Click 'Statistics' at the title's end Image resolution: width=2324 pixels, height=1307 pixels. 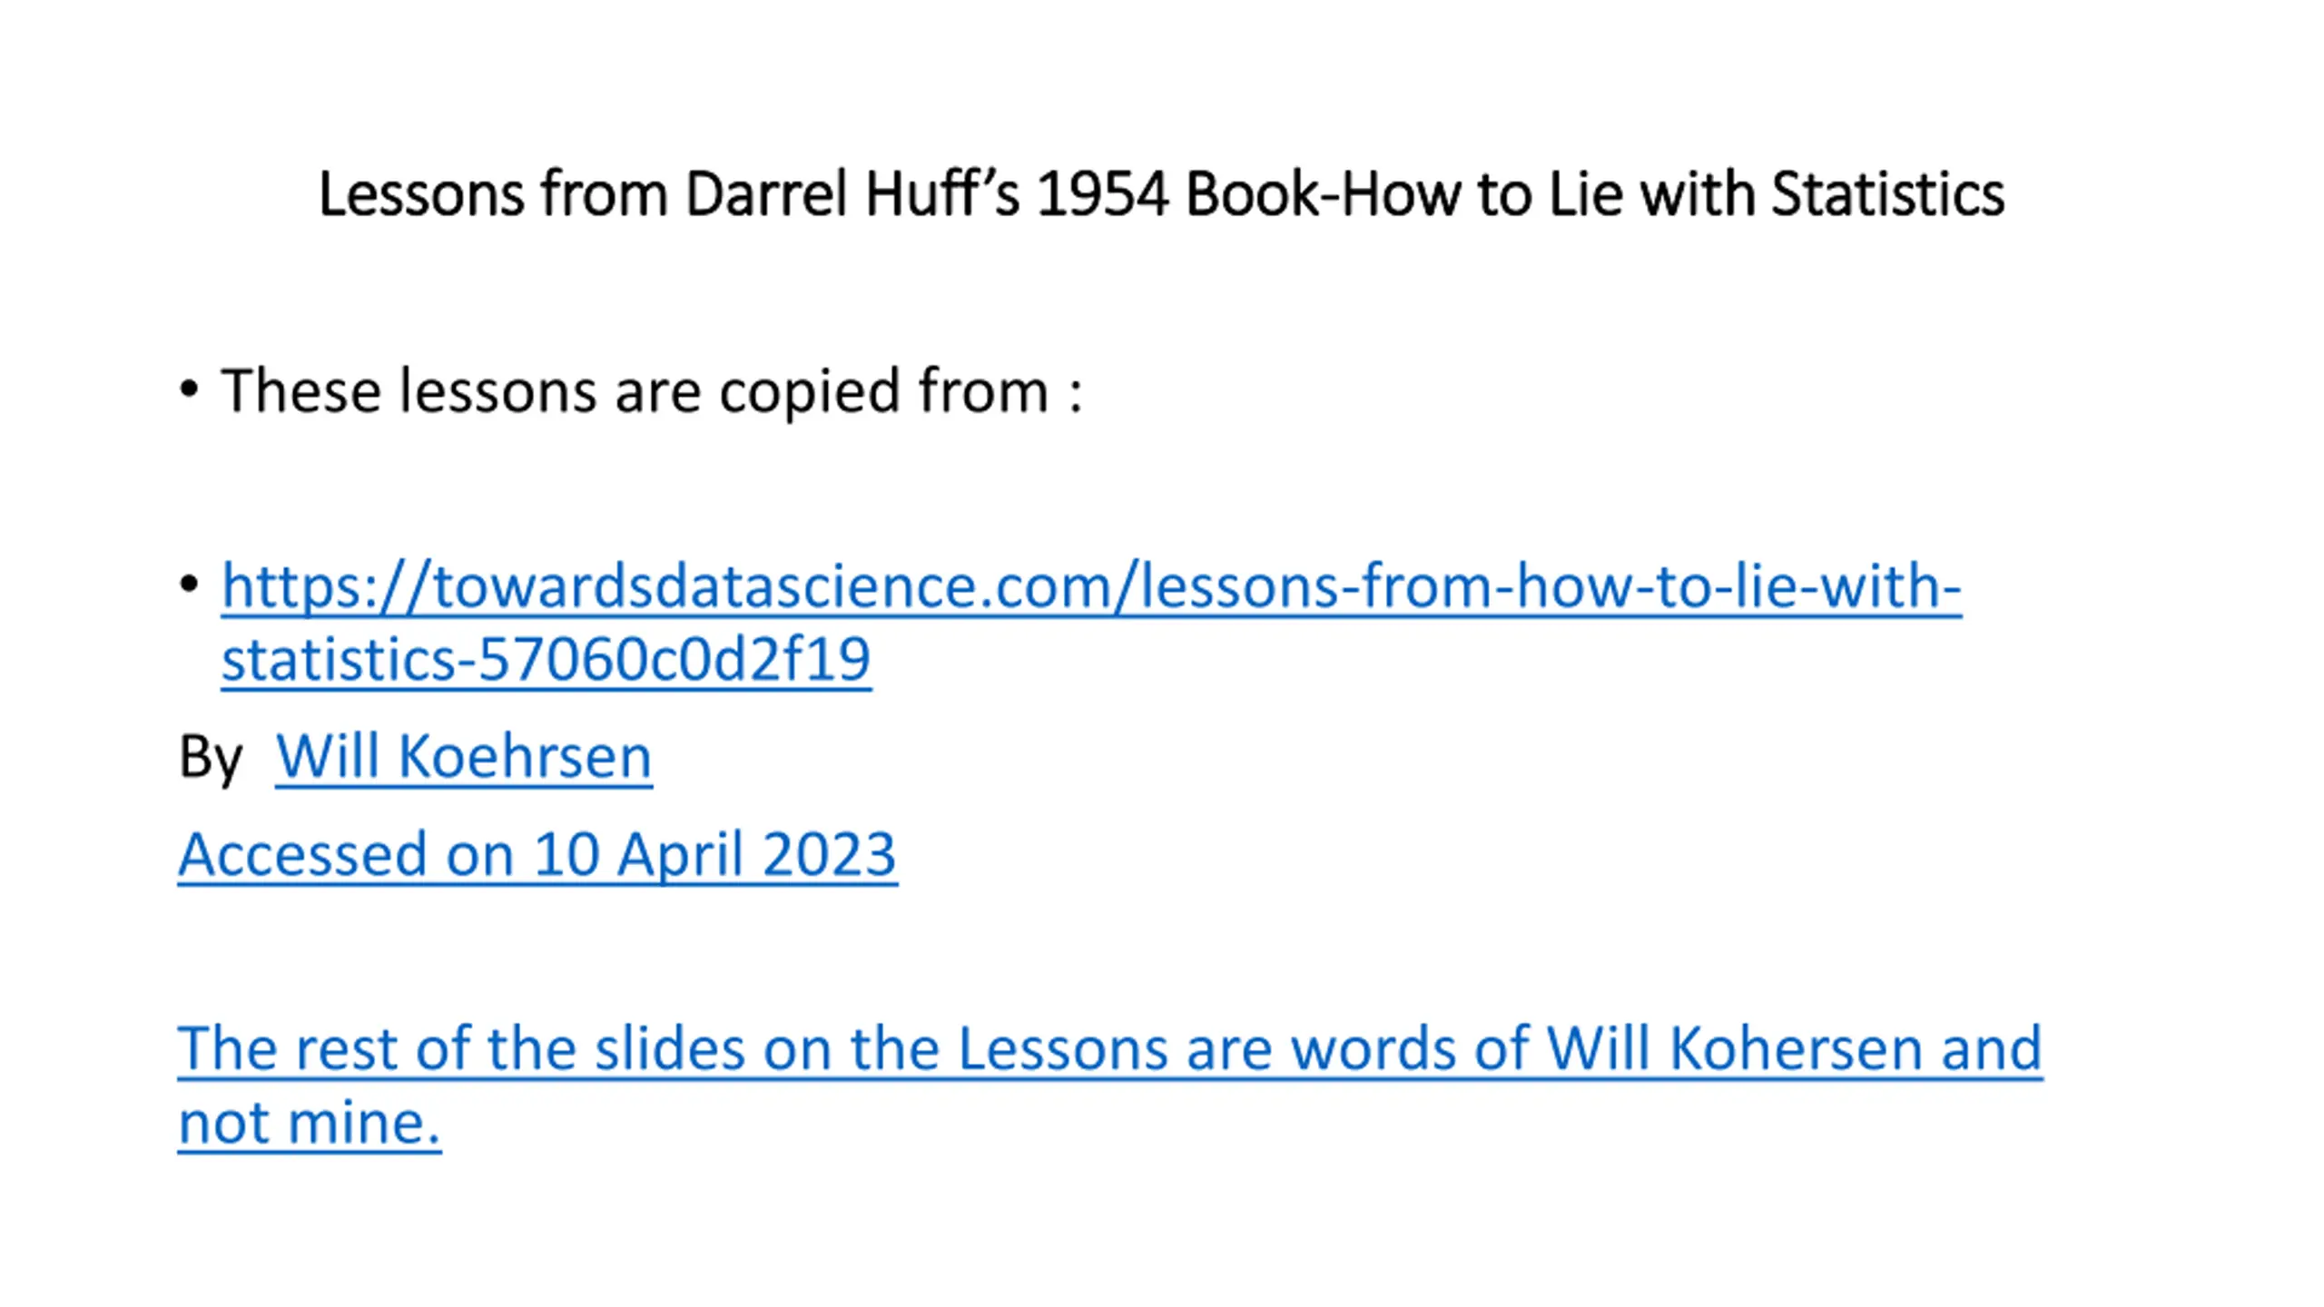click(1888, 194)
